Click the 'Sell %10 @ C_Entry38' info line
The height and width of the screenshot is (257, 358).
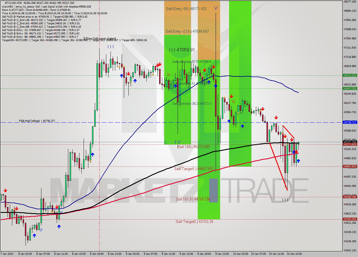[41, 20]
